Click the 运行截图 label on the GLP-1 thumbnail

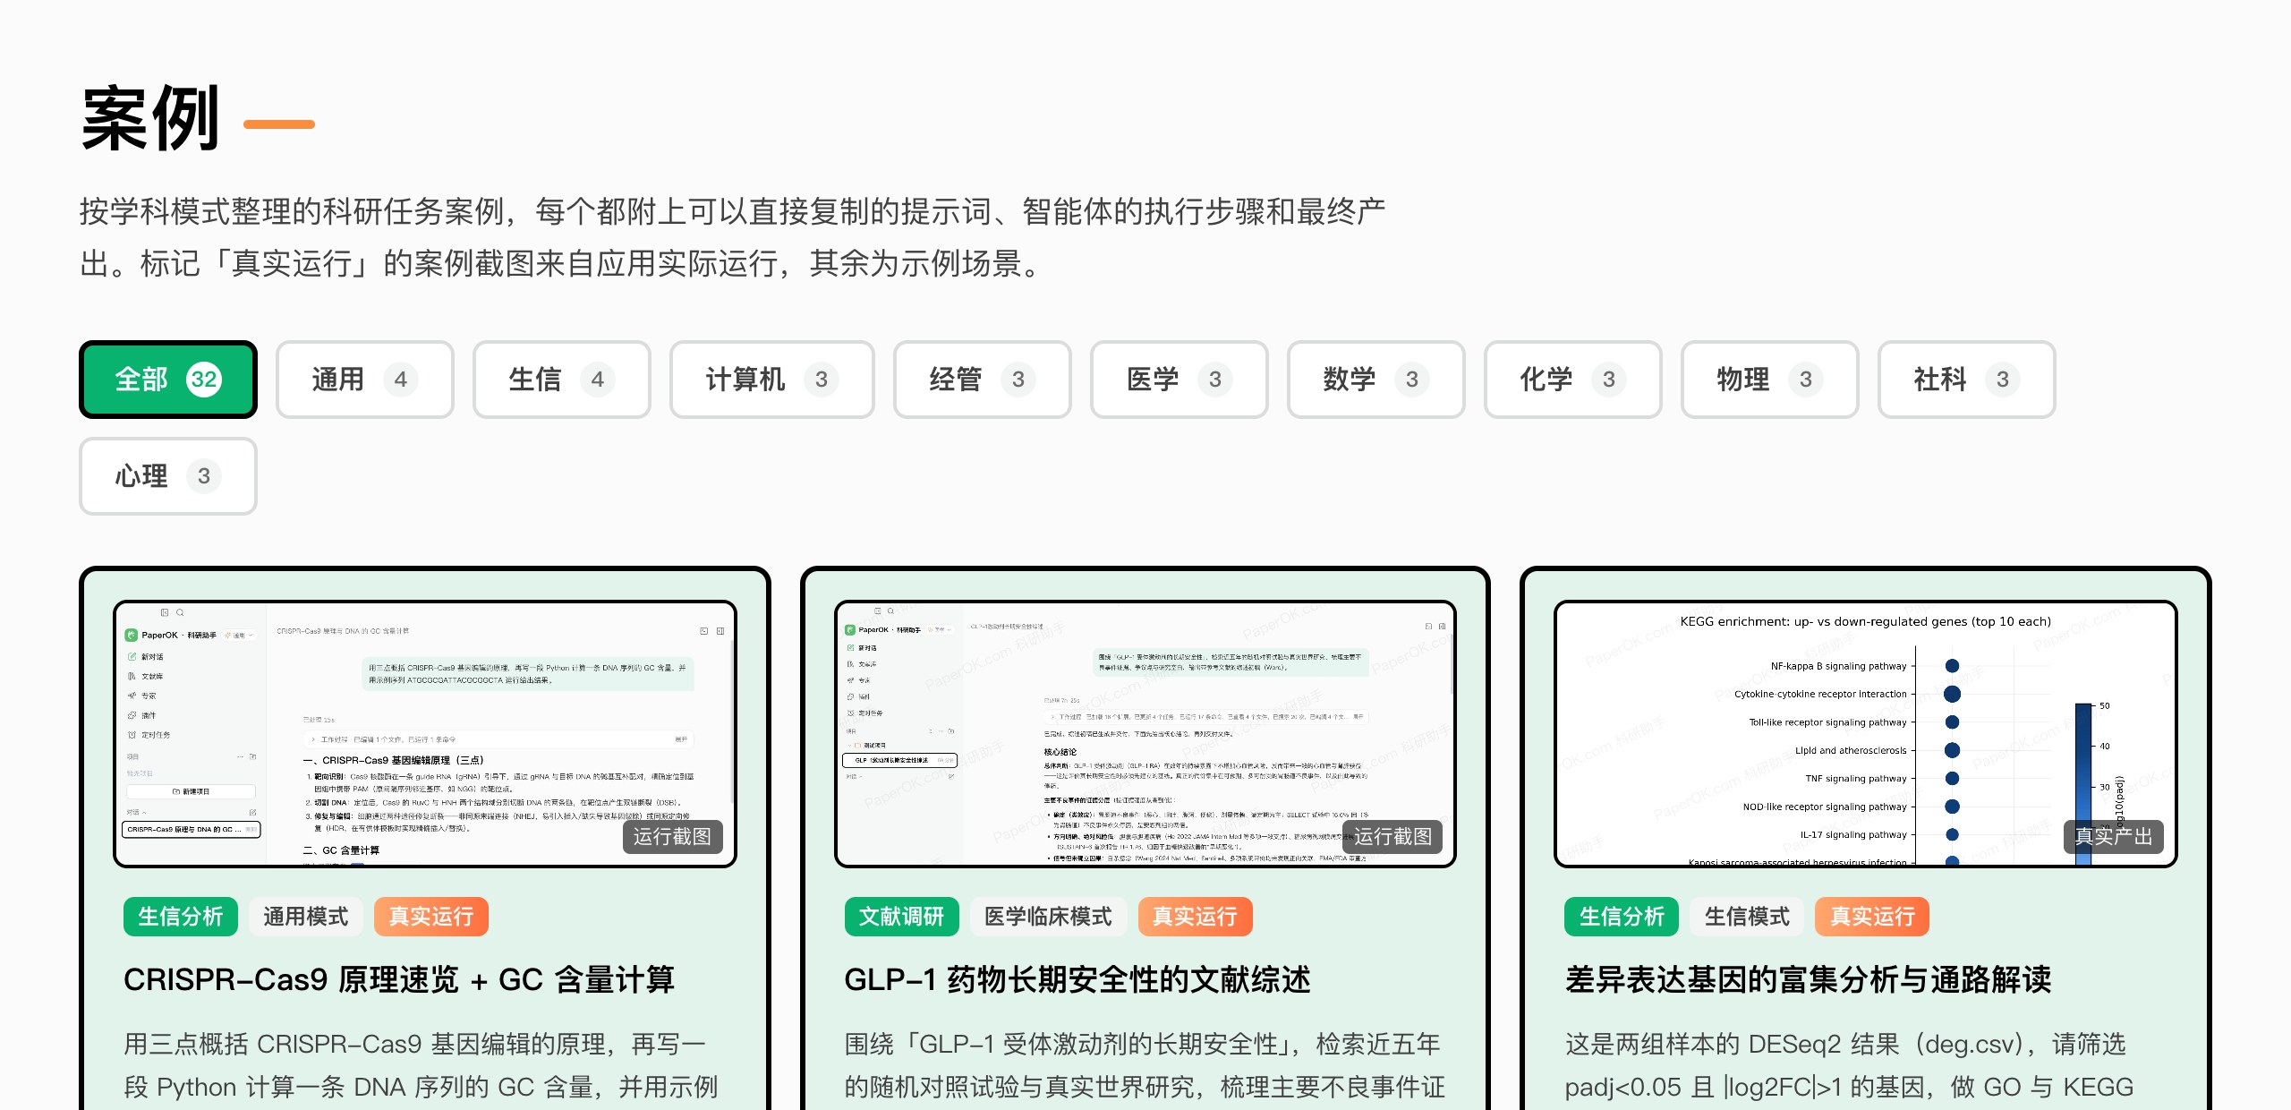1392,837
